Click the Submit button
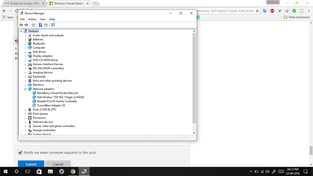313x176 pixels. coord(31,164)
